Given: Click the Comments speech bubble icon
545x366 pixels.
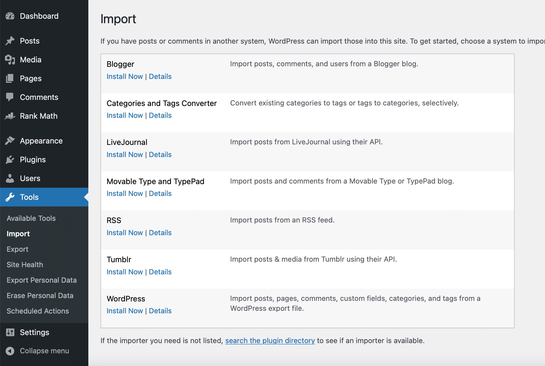Looking at the screenshot, I should [10, 97].
